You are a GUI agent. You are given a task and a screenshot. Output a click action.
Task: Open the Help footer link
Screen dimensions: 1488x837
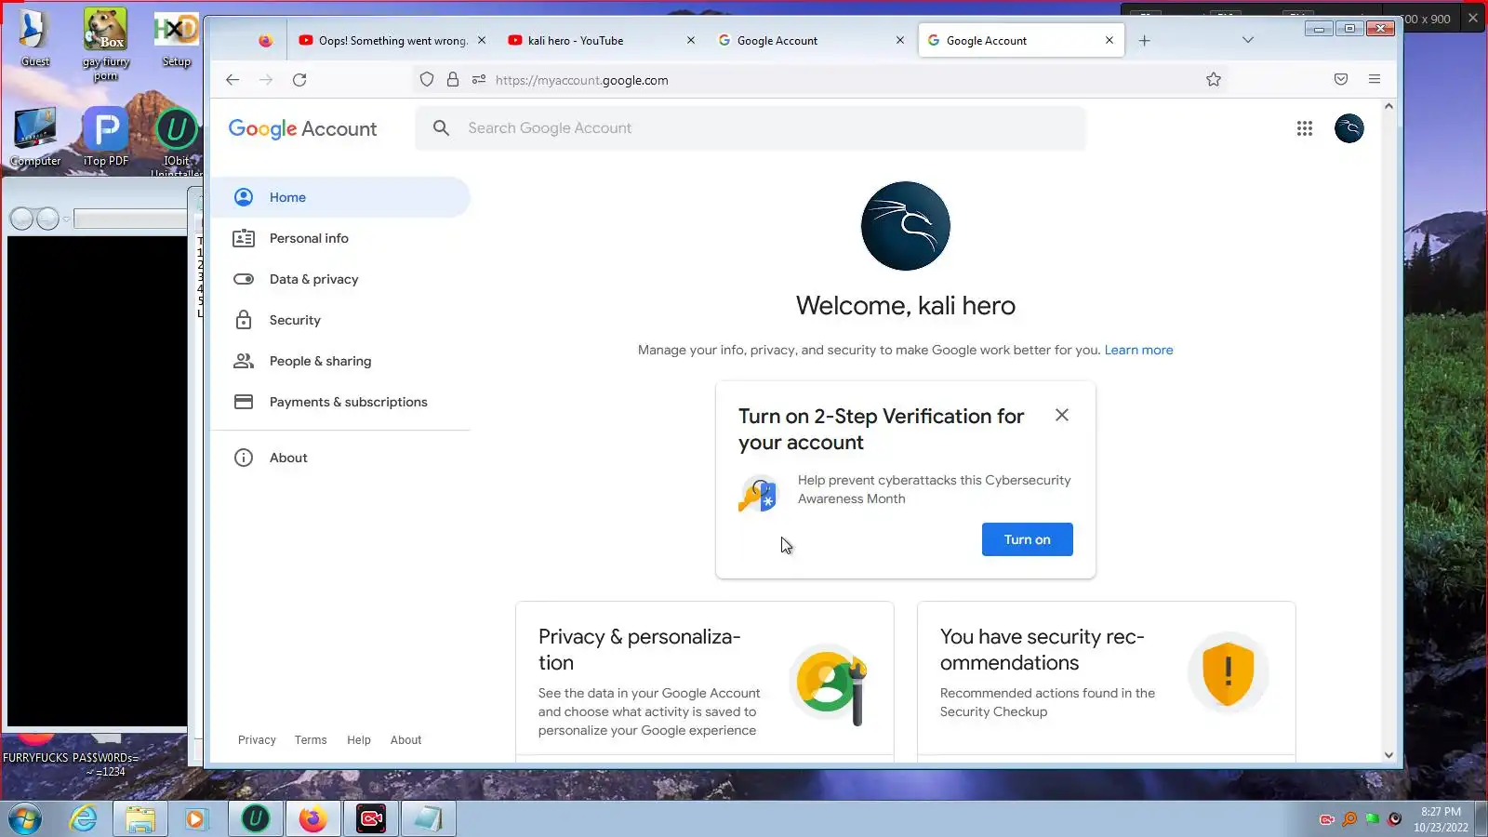tap(359, 740)
